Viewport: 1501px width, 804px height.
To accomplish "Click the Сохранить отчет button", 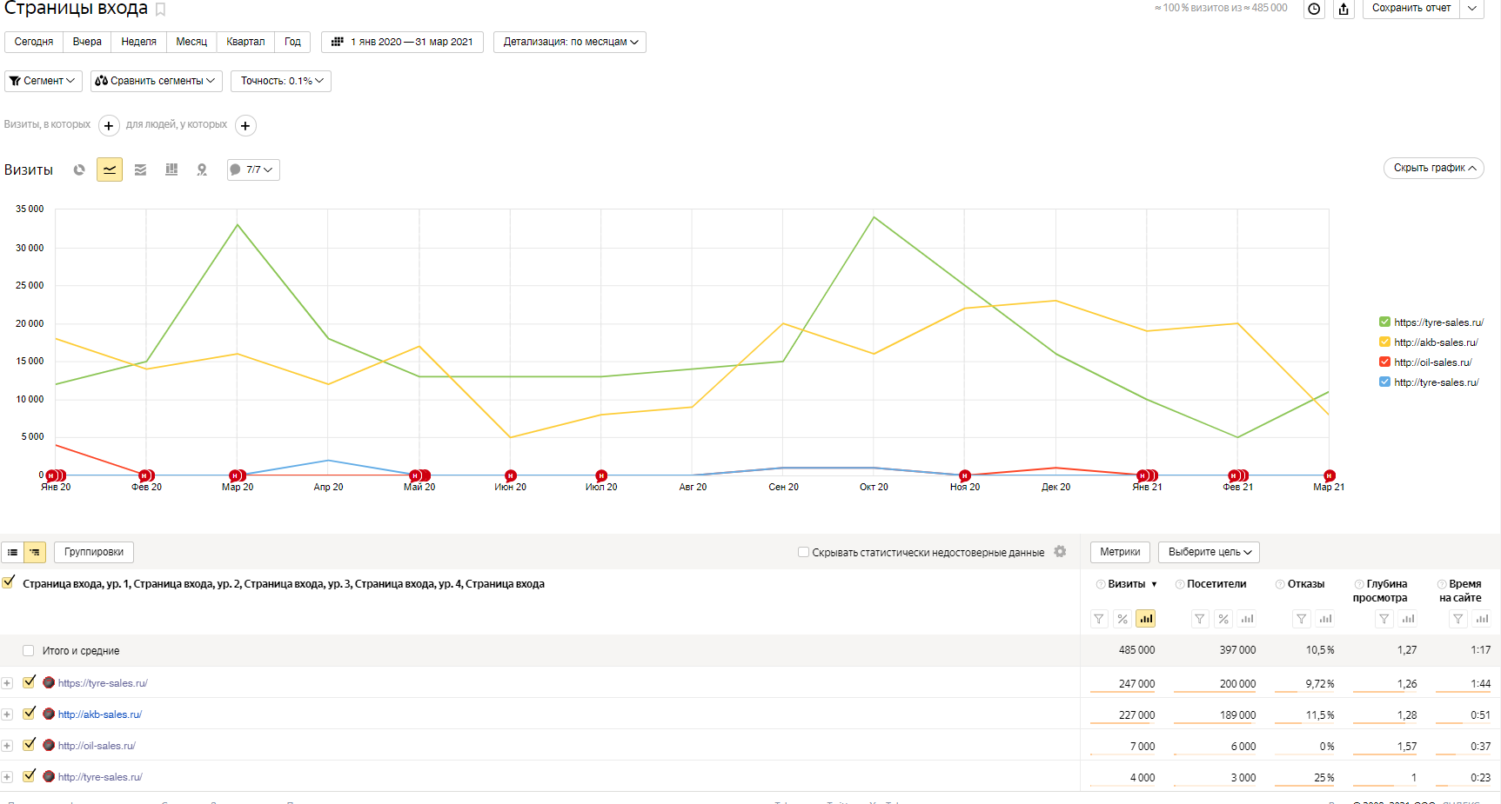I will pos(1411,9).
